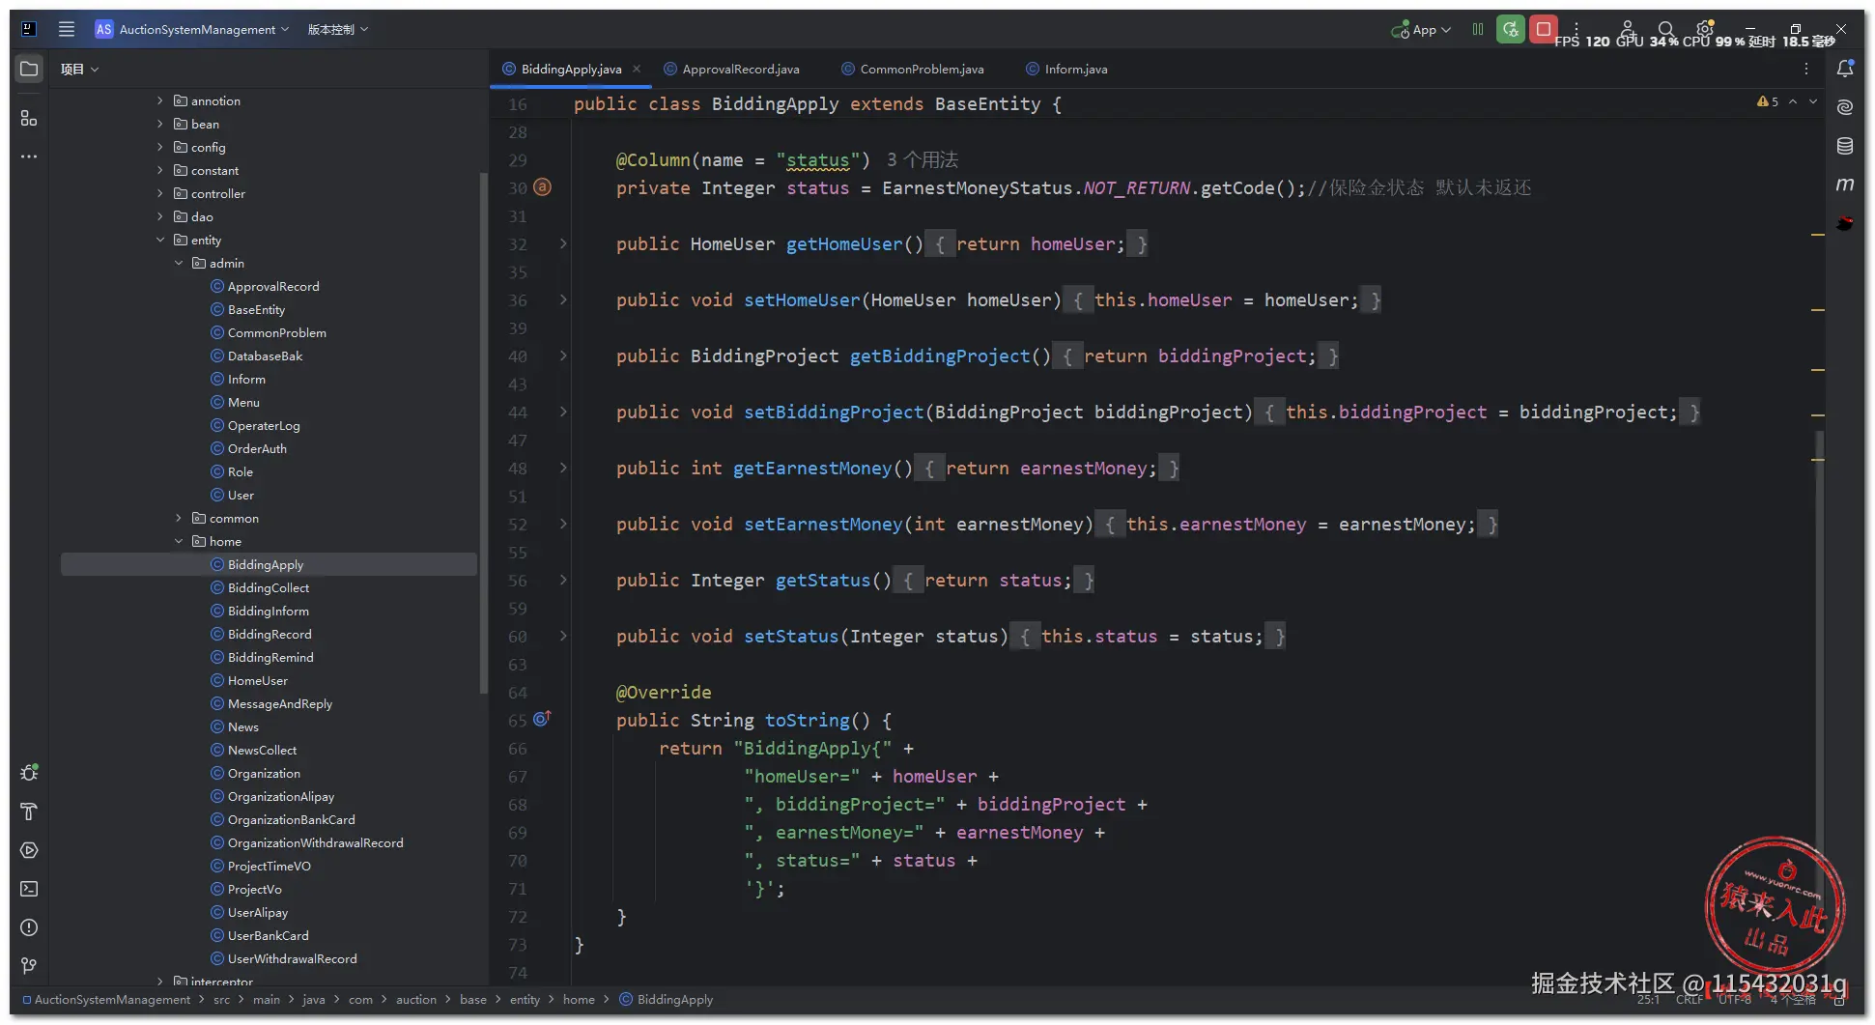Click the editor vertical scrollbar thumb
The width and height of the screenshot is (1875, 1025).
1819,667
